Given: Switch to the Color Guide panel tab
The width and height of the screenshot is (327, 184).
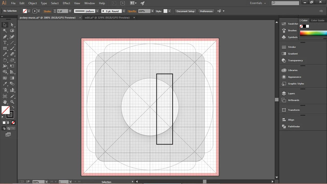Looking at the screenshot, I should pyautogui.click(x=318, y=20).
